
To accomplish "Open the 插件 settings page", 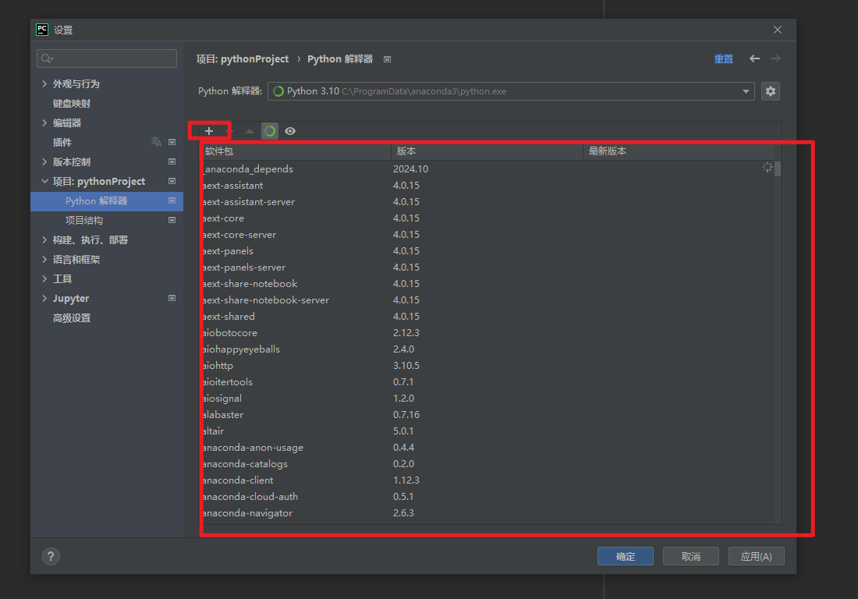I will point(62,142).
